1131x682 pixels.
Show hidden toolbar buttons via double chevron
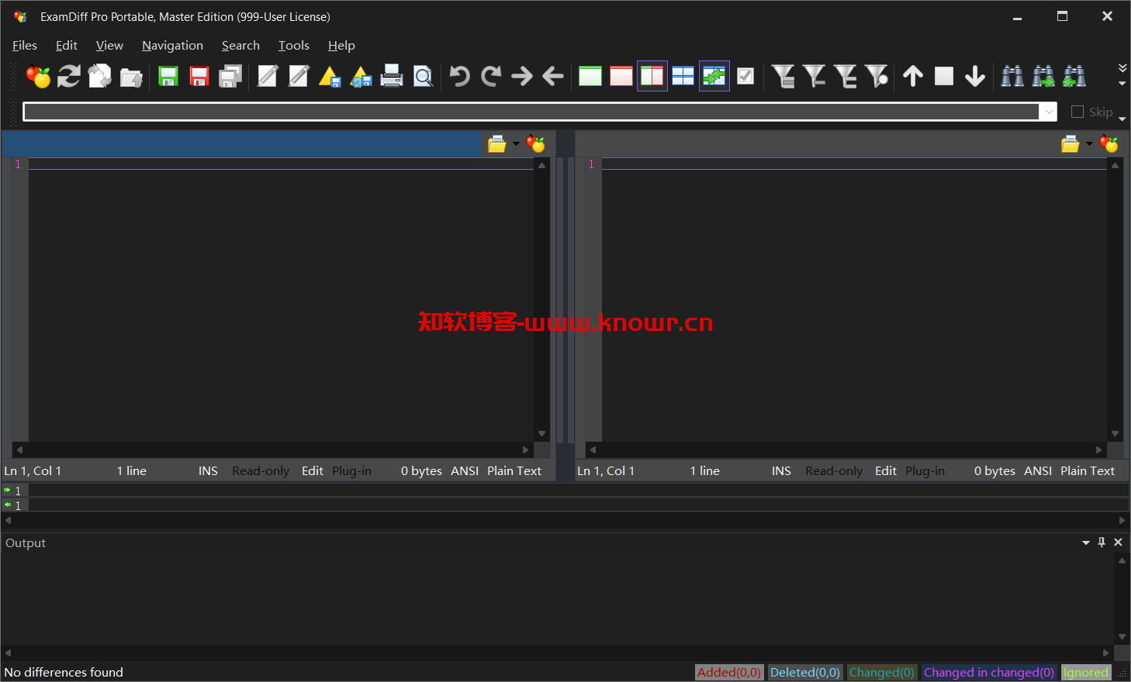[1122, 68]
